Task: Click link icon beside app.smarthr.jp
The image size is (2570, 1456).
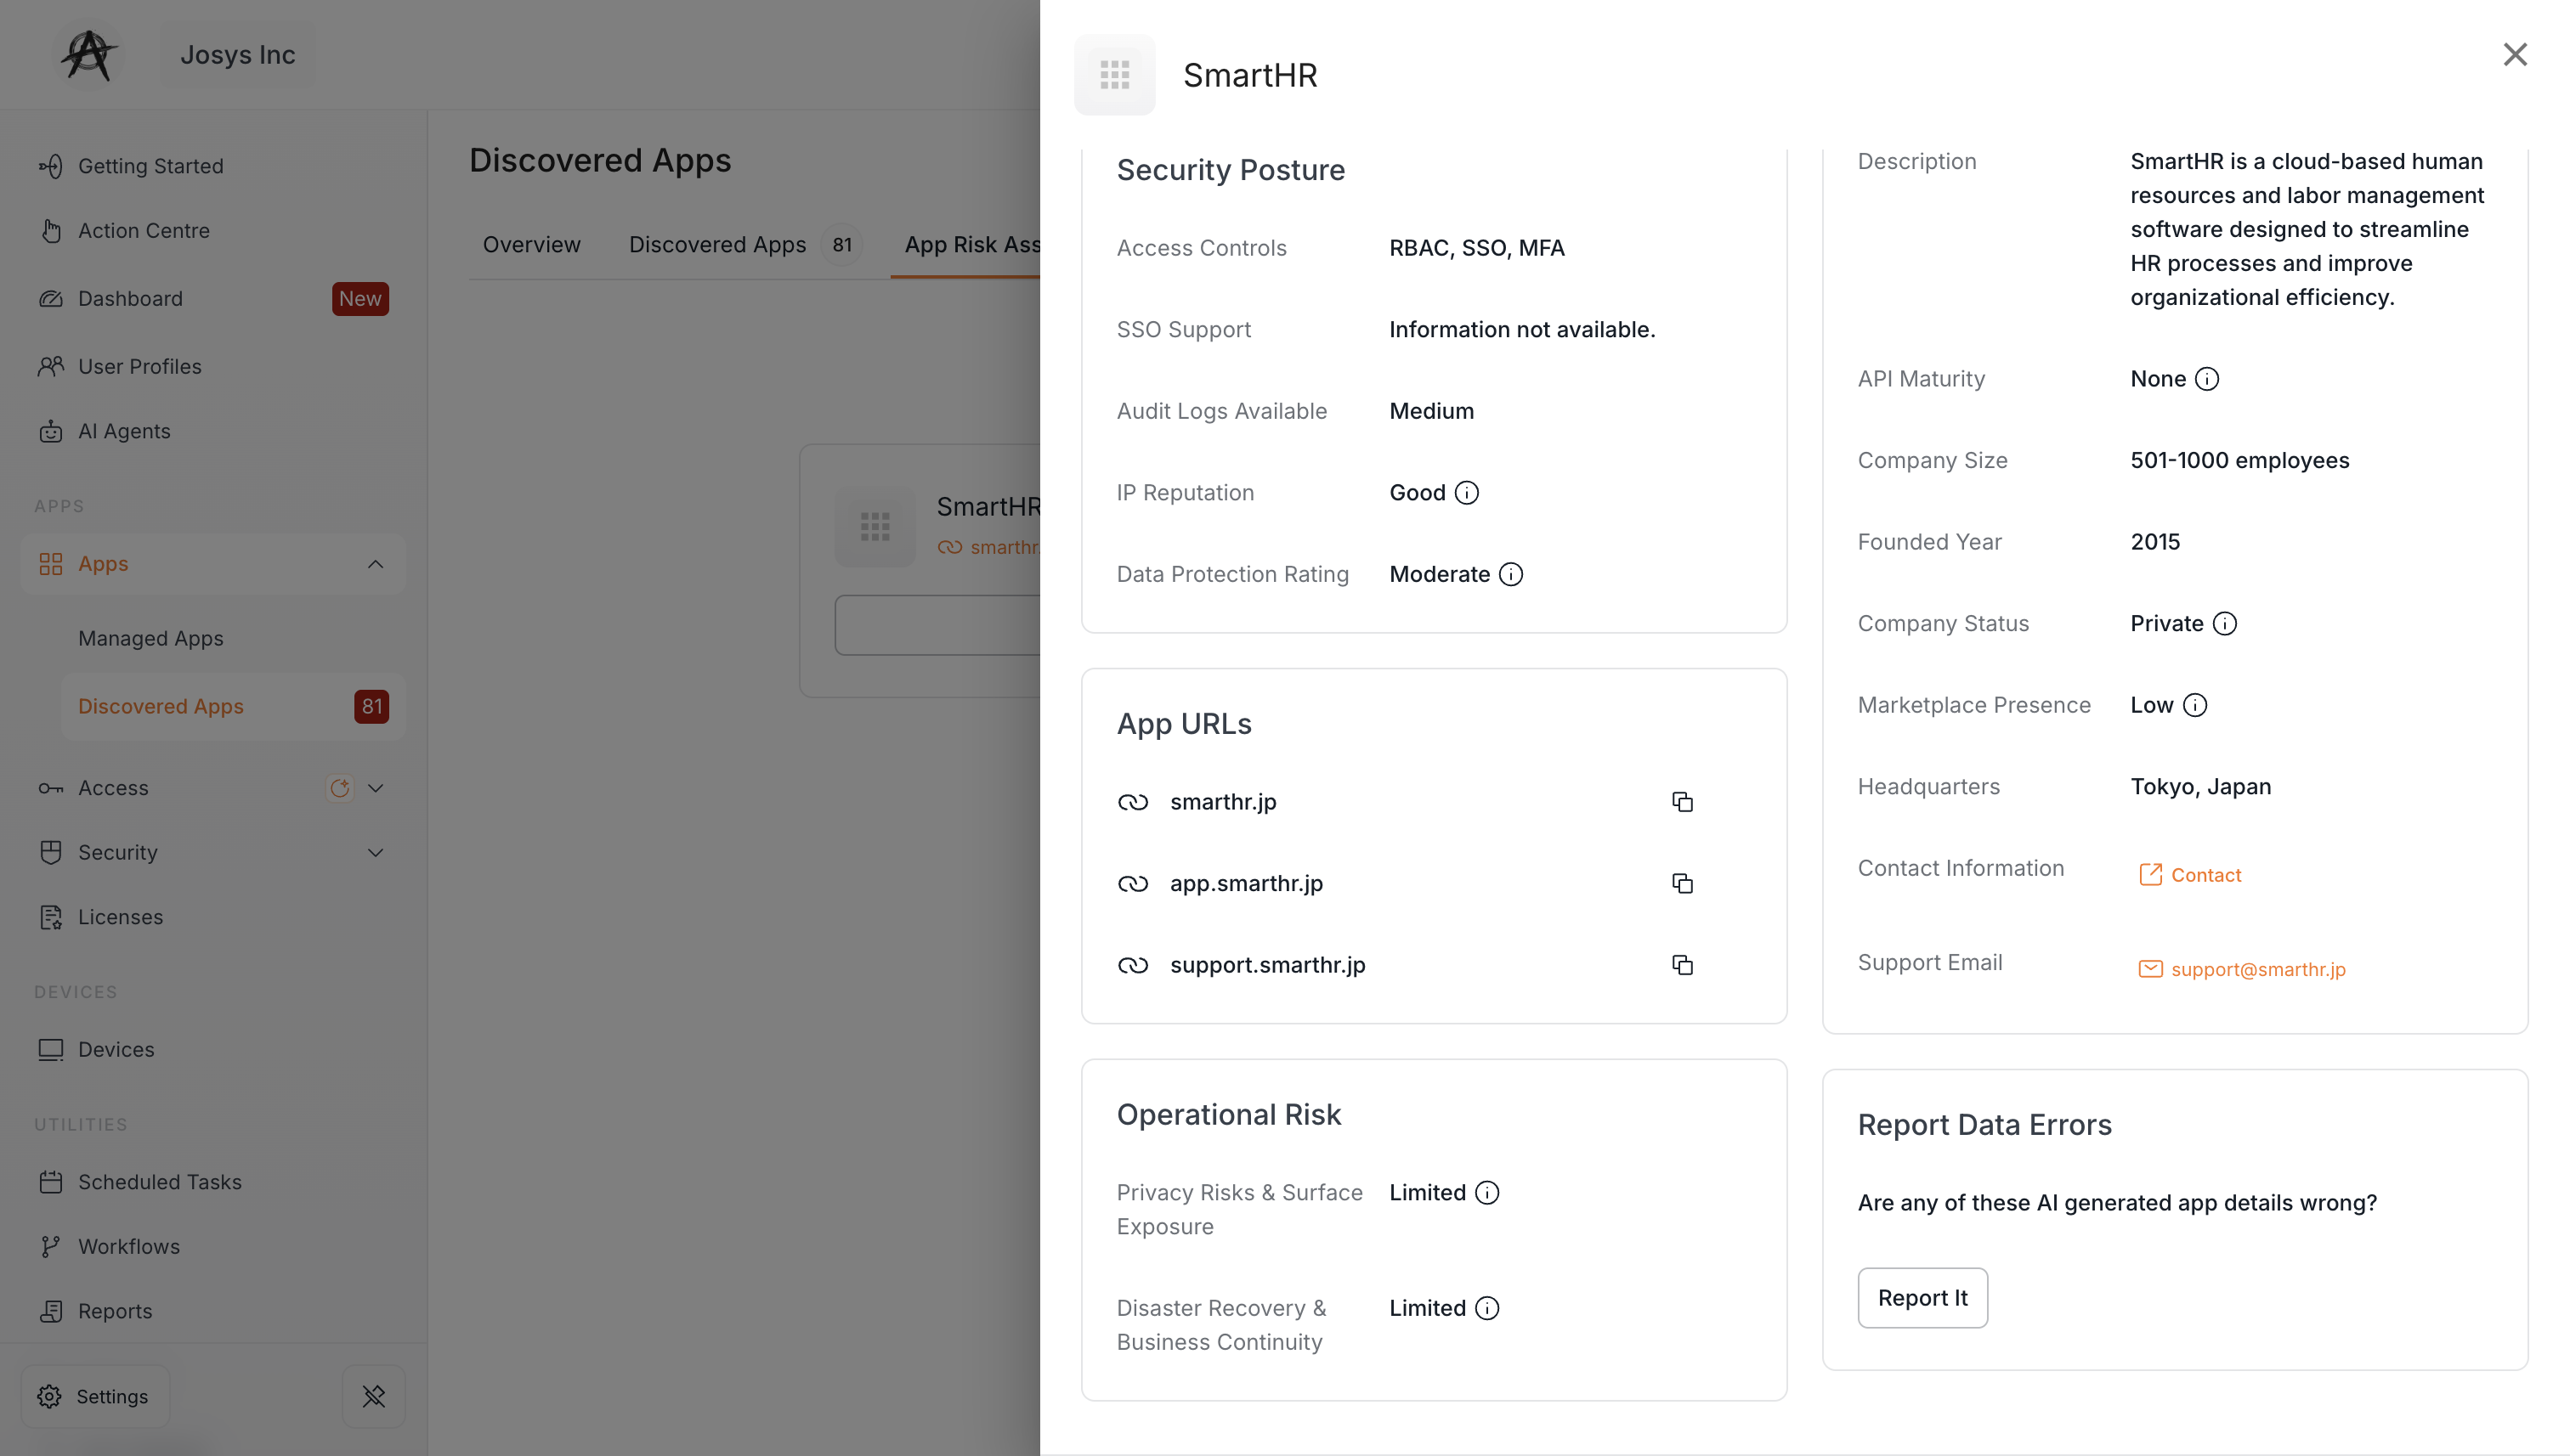Action: pyautogui.click(x=1132, y=884)
